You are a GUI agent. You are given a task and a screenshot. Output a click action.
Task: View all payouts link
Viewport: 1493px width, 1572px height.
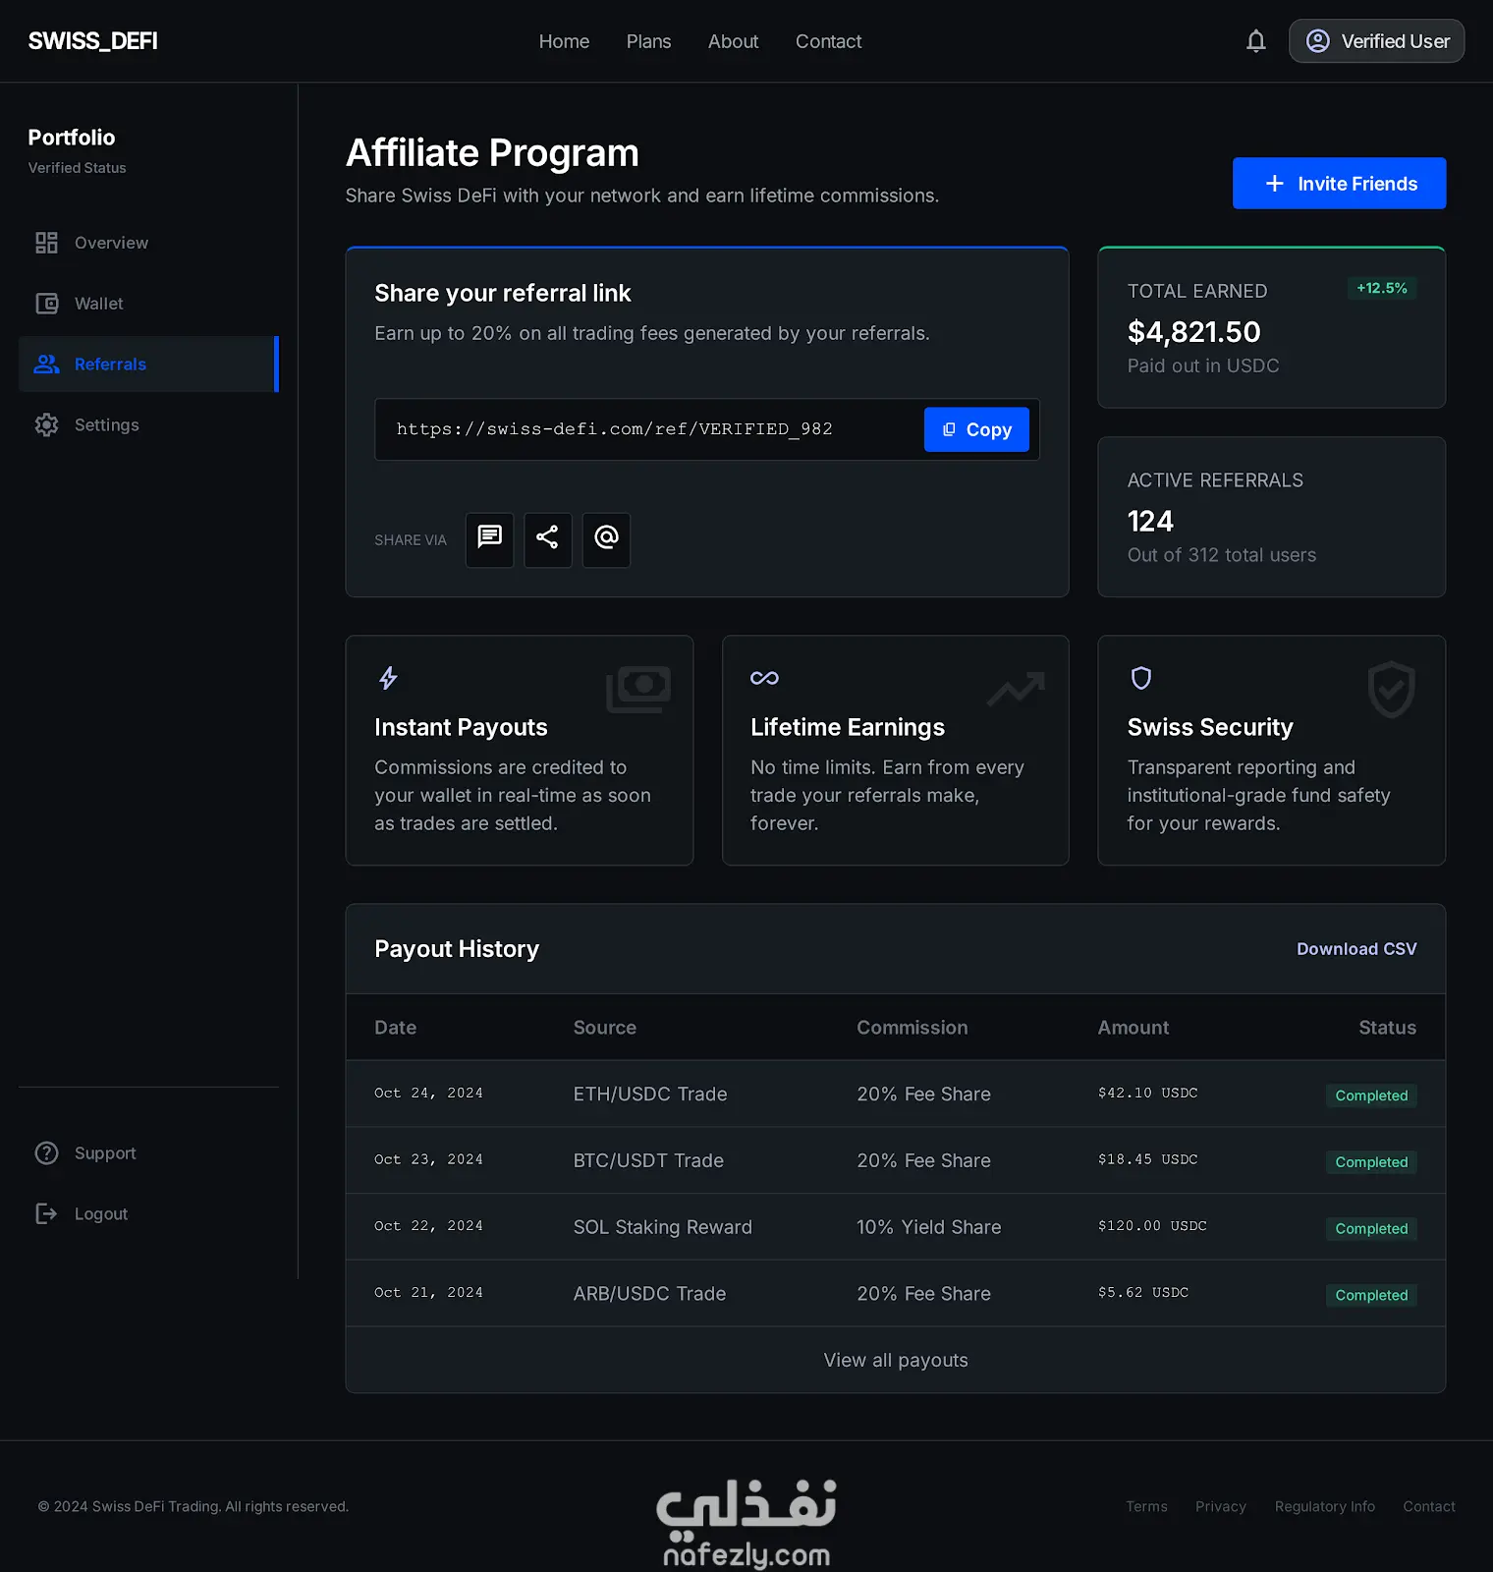pos(896,1360)
